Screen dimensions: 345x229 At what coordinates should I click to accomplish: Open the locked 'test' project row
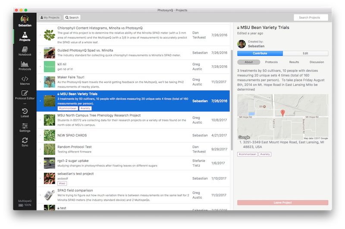click(x=133, y=208)
